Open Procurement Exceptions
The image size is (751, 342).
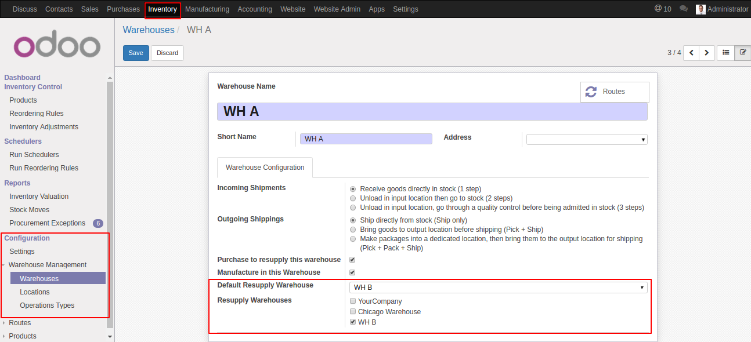(x=48, y=223)
